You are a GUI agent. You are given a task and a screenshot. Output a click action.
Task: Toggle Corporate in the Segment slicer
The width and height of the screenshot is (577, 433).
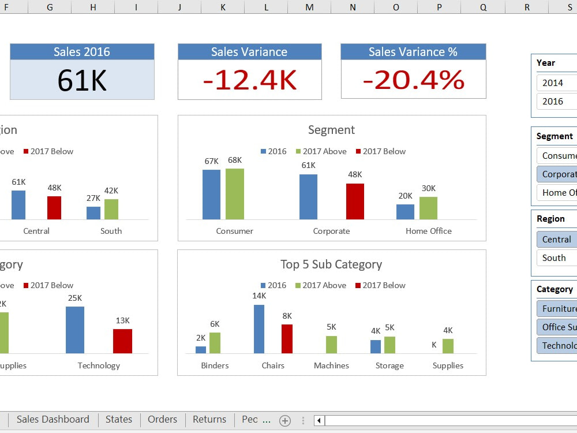pyautogui.click(x=557, y=174)
